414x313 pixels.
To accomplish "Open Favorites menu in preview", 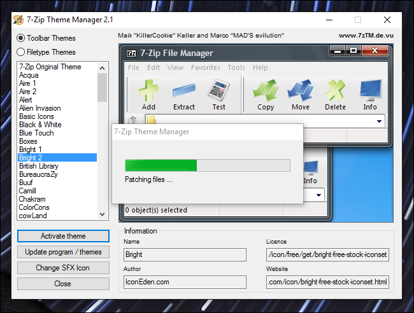I will [x=206, y=68].
